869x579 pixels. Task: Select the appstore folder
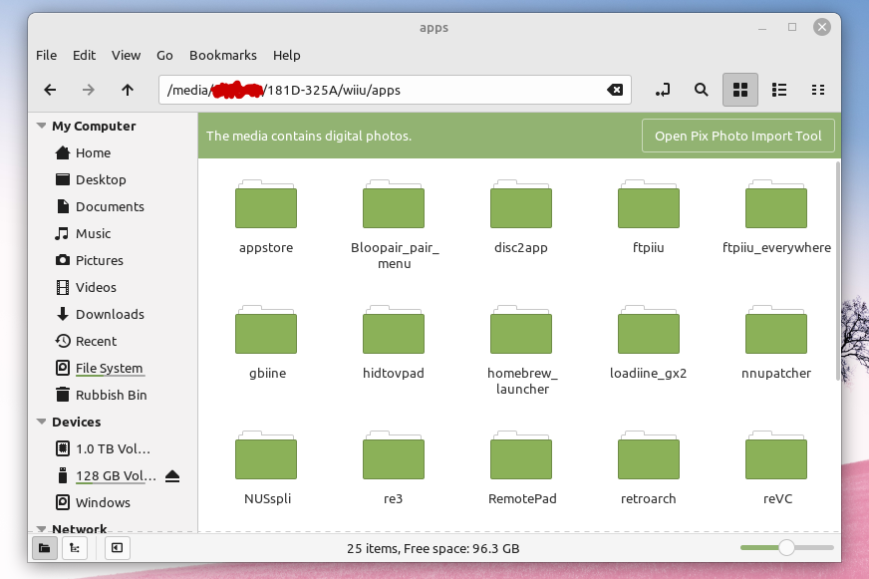pyautogui.click(x=266, y=216)
